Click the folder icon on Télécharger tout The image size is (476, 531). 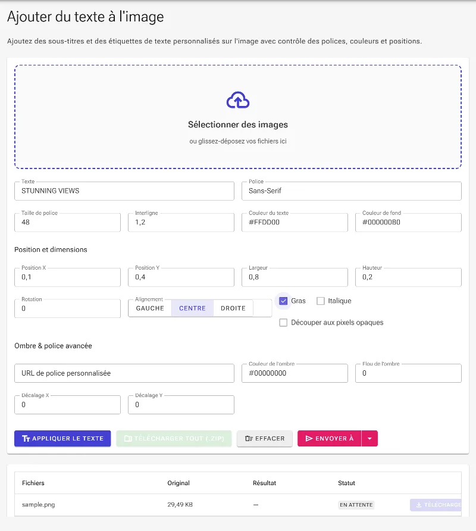coord(128,439)
